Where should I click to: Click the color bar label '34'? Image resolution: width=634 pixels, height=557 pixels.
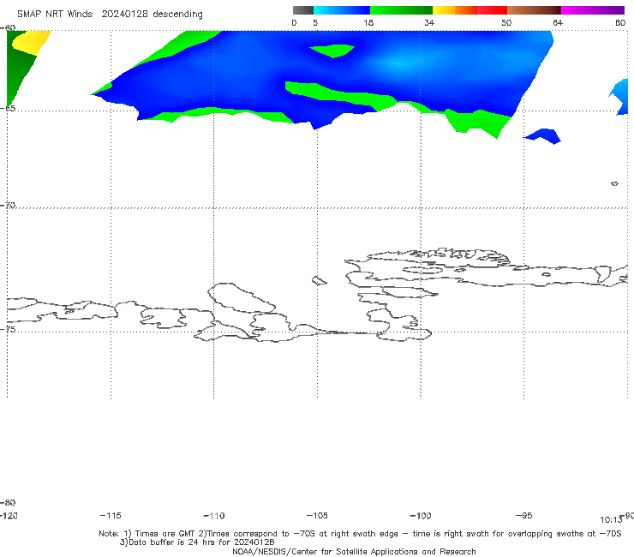tap(429, 22)
